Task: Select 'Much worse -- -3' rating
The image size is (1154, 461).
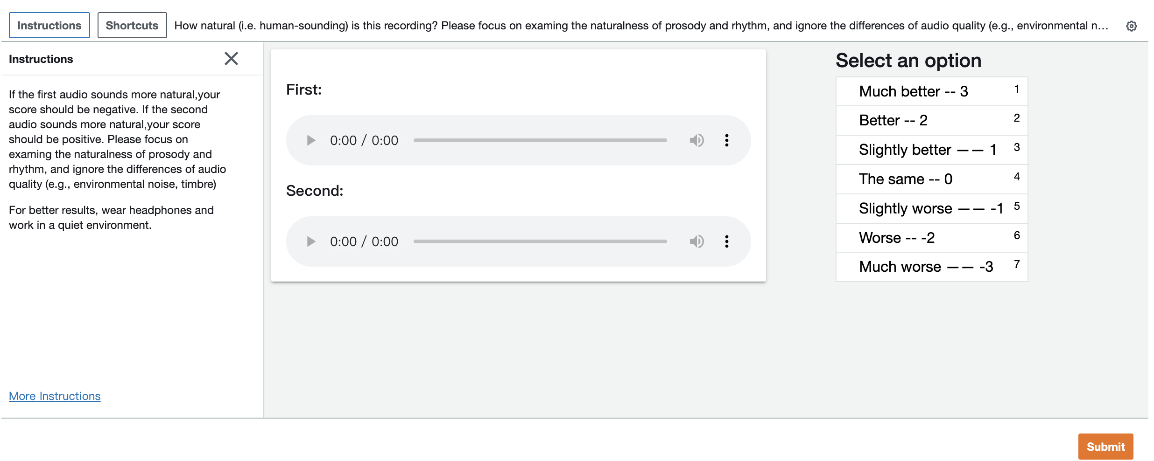Action: pyautogui.click(x=931, y=267)
